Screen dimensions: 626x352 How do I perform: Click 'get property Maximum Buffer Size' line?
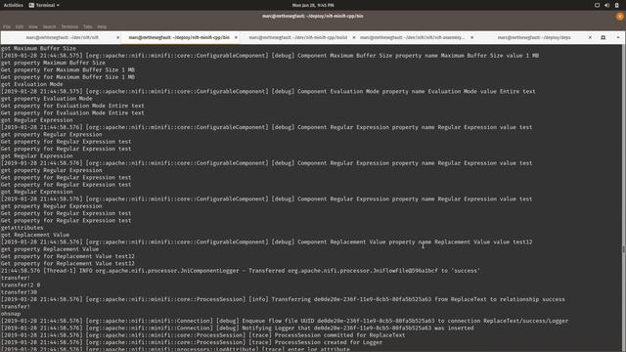coord(53,63)
